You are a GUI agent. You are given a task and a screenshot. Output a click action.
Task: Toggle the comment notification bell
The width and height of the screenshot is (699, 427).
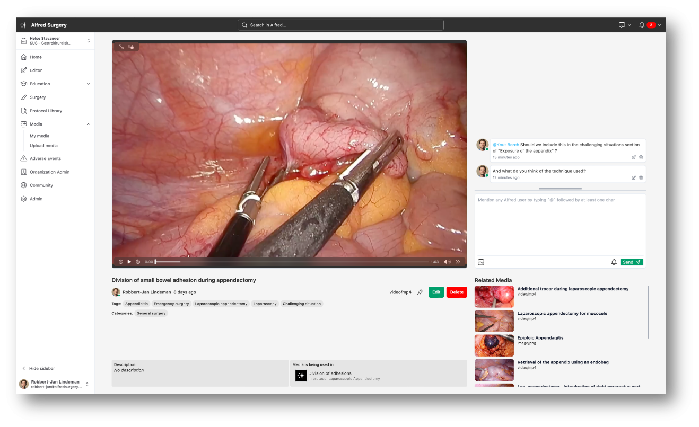click(614, 262)
